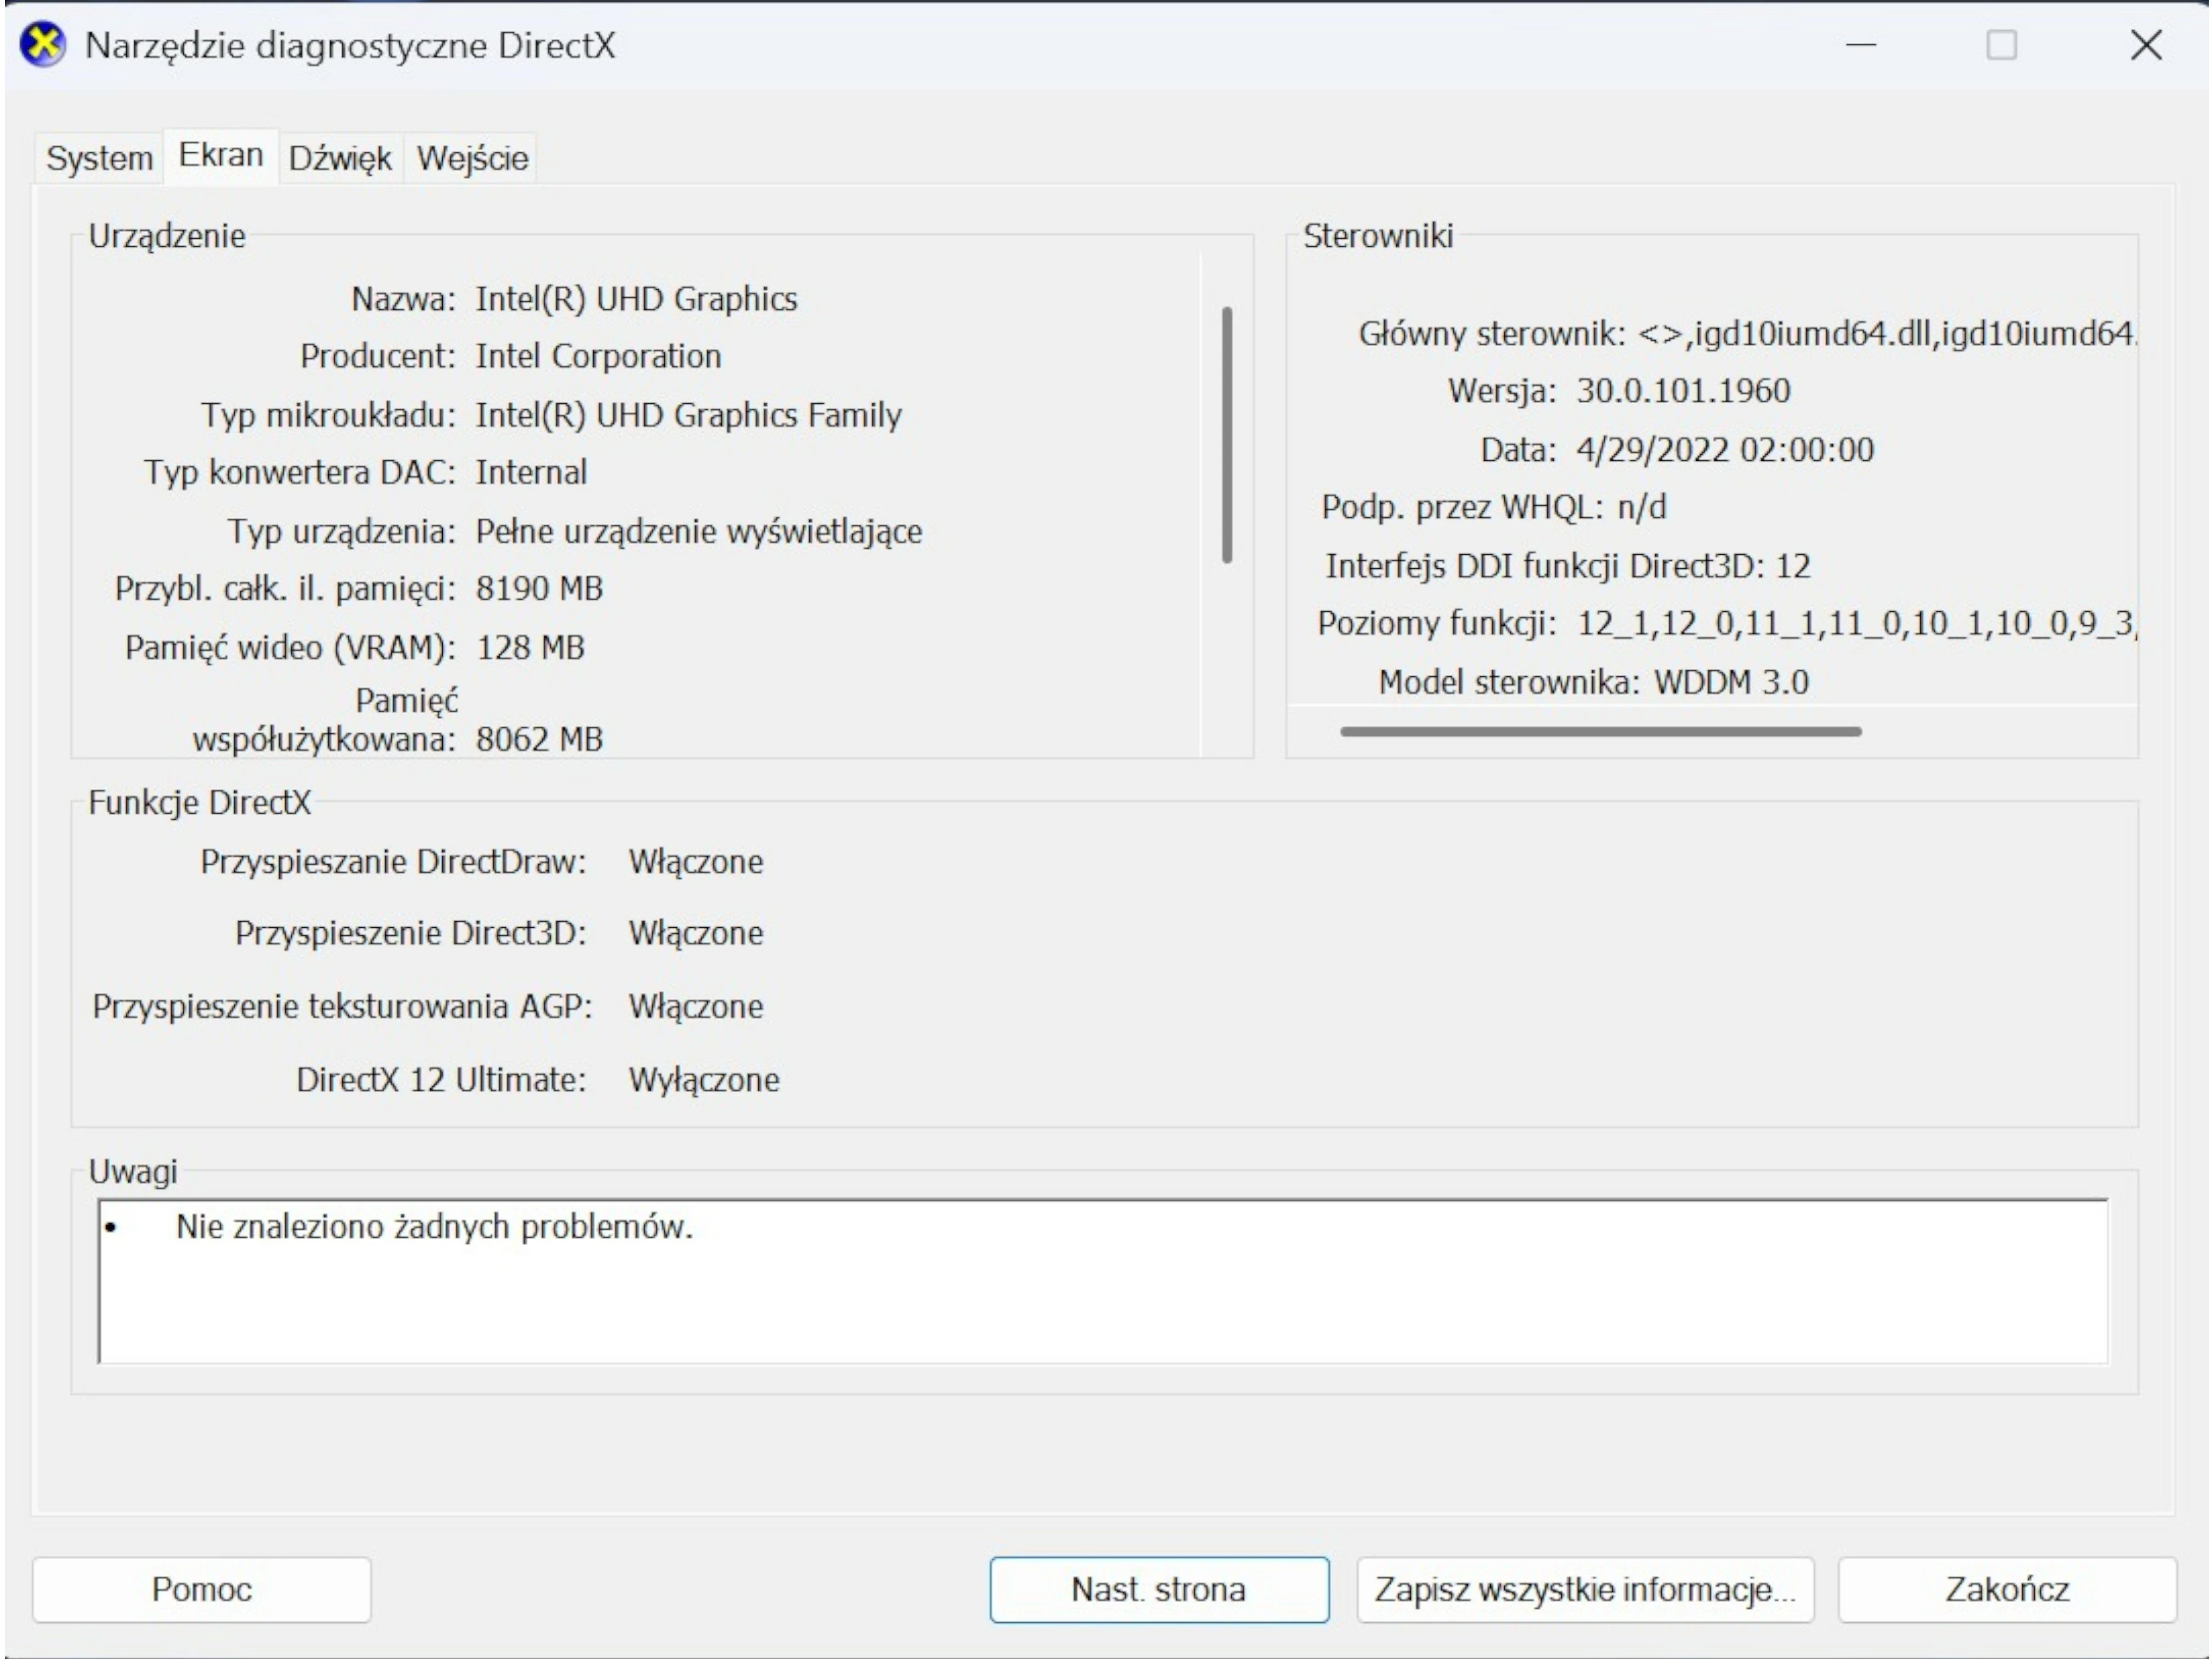Click the maximize window button
This screenshot has width=2212, height=1659.
point(2001,46)
